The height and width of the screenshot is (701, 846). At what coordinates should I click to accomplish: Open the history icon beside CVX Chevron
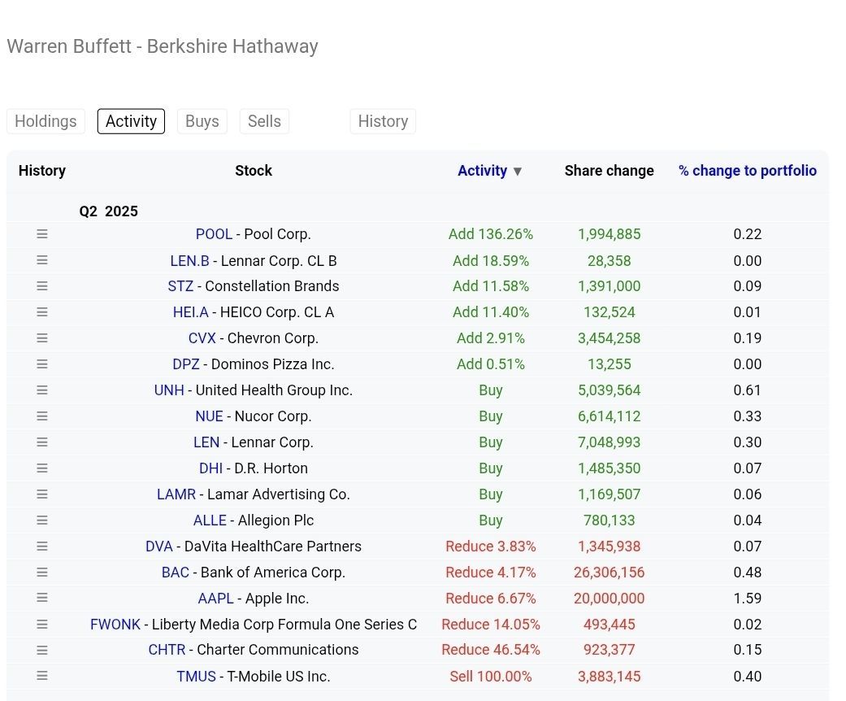[x=41, y=337]
